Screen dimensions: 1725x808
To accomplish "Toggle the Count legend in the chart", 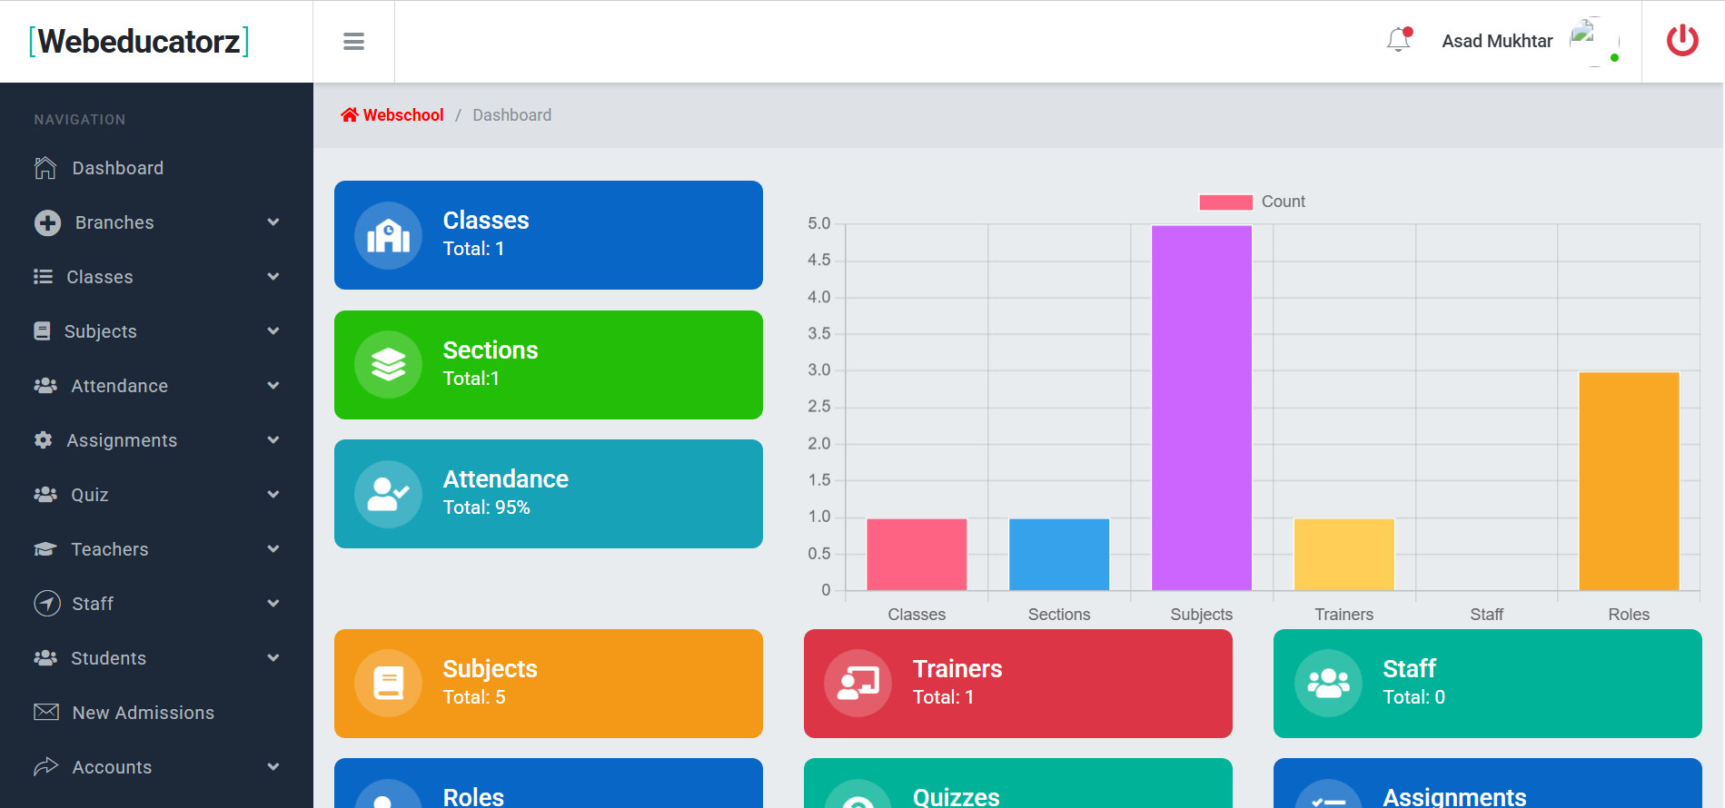I will click(1252, 202).
